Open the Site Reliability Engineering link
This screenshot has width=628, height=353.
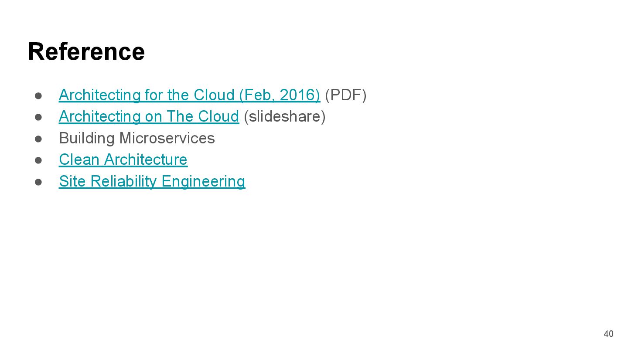pos(152,181)
